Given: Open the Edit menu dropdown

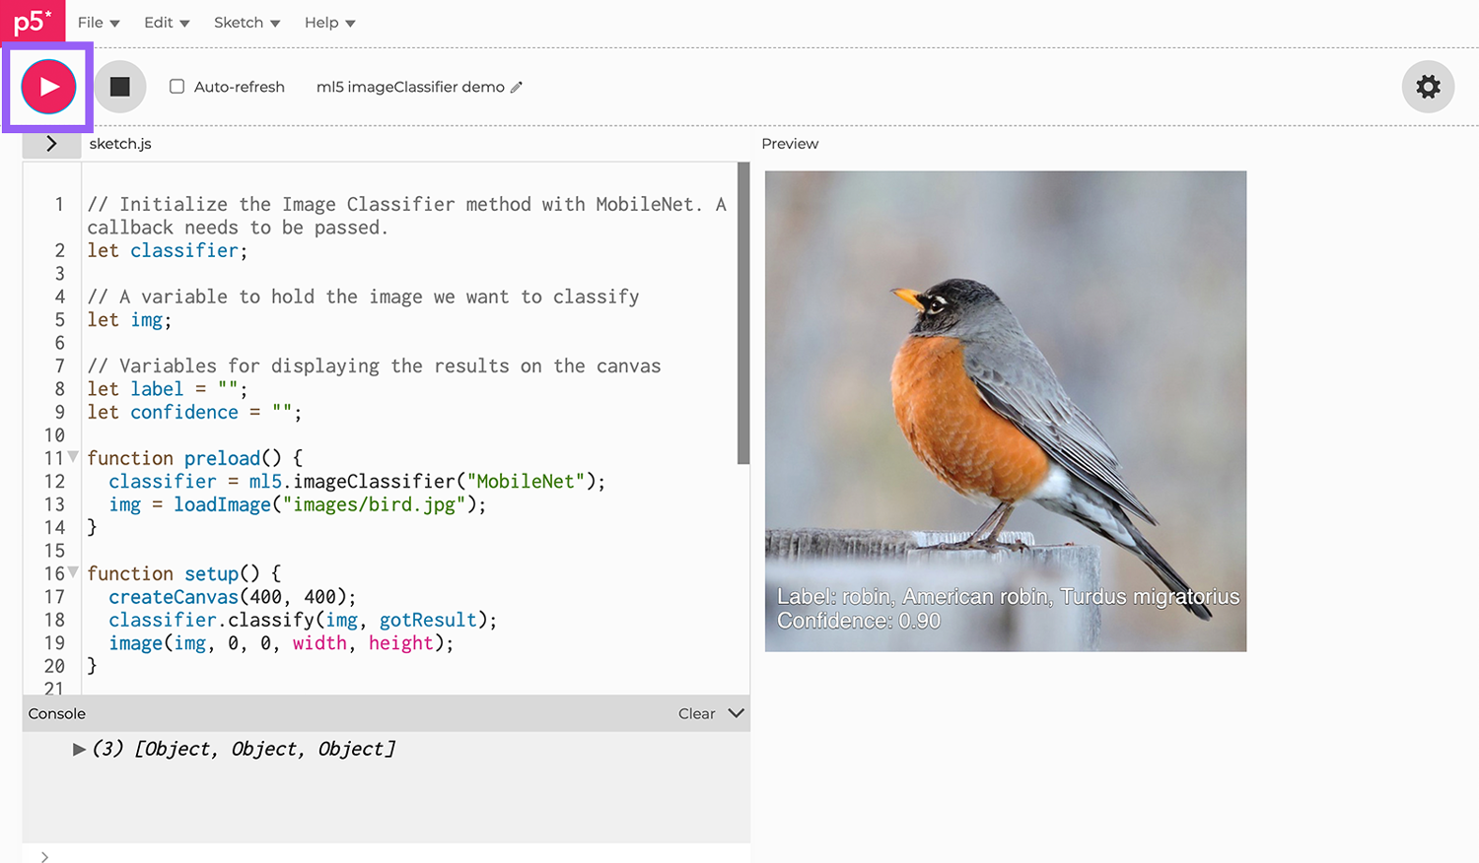Looking at the screenshot, I should (x=160, y=22).
